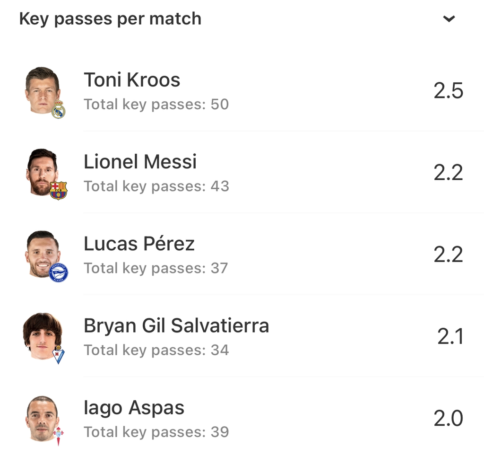The height and width of the screenshot is (456, 484).
Task: Open Toni Kroos's player profile
Action: (132, 80)
